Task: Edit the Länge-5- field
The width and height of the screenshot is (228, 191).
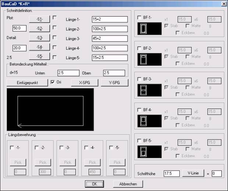Action: pos(110,58)
